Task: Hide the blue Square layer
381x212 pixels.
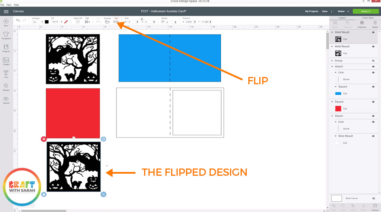Action: (373, 87)
